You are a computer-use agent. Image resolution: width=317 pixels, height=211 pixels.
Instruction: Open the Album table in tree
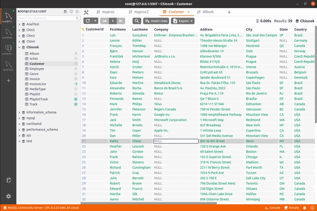[34, 54]
